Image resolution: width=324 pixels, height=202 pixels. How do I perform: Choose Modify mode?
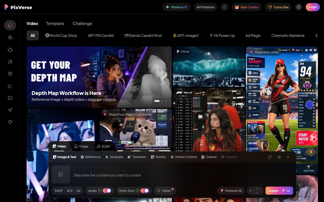[x=158, y=157]
